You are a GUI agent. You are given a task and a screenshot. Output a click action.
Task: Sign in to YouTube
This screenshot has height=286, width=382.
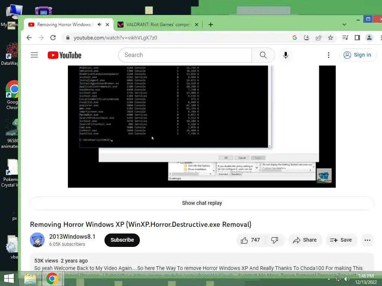tap(357, 55)
